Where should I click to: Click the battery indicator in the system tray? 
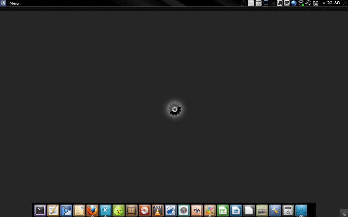click(x=244, y=3)
